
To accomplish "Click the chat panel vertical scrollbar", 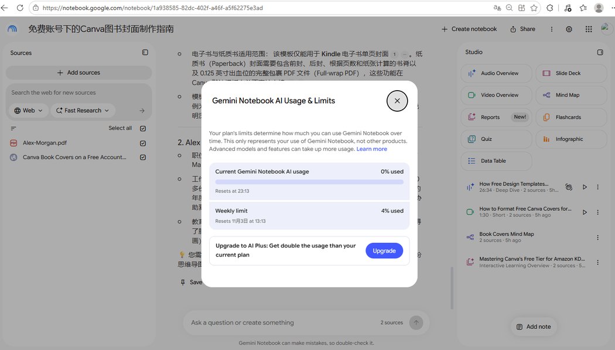I will click(452, 288).
